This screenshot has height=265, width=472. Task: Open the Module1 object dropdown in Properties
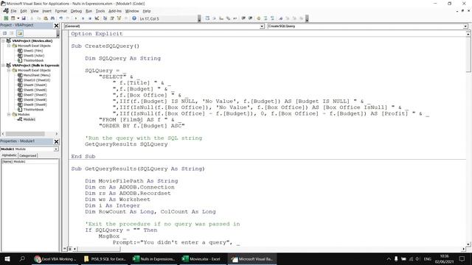pyautogui.click(x=56, y=149)
